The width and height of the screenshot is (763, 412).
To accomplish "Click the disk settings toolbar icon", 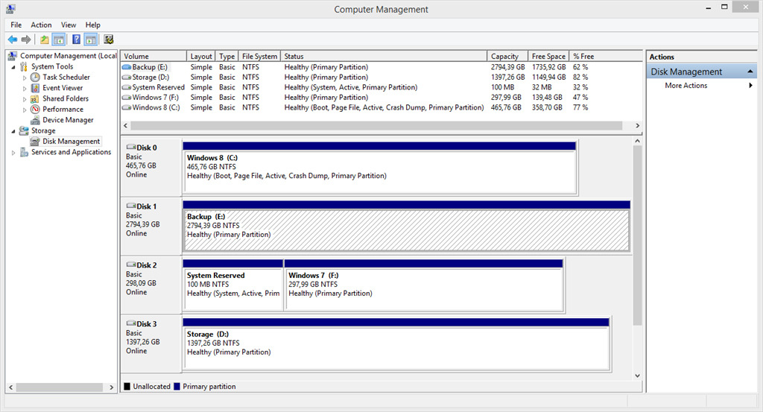I will [x=109, y=39].
